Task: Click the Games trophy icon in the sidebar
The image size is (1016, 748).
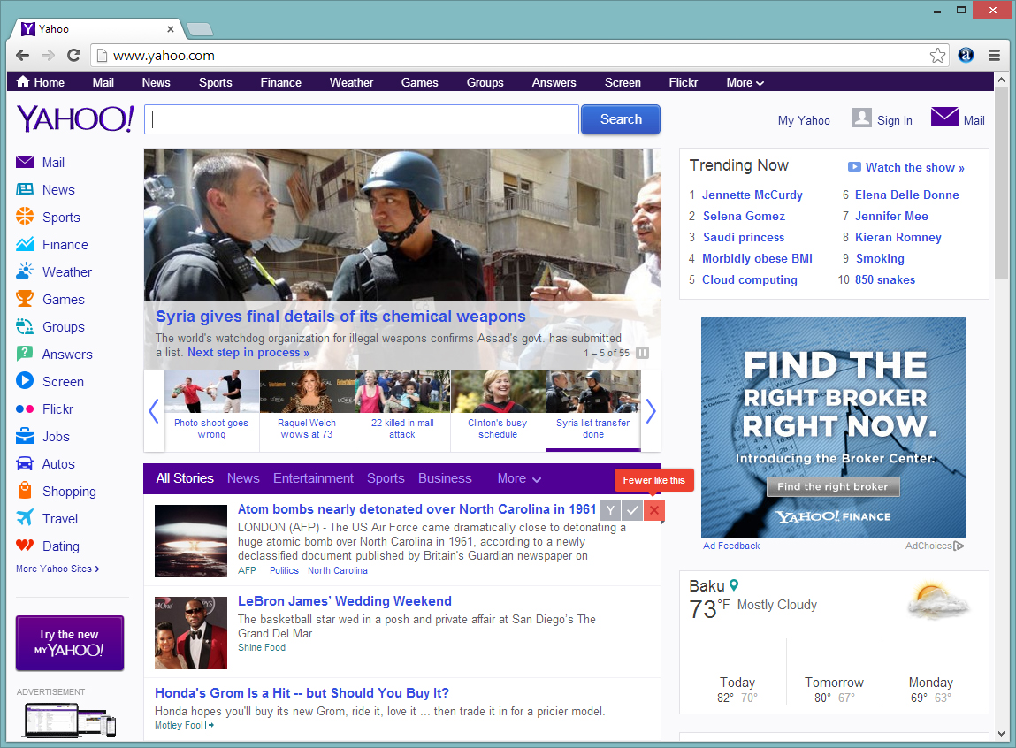Action: click(x=25, y=299)
